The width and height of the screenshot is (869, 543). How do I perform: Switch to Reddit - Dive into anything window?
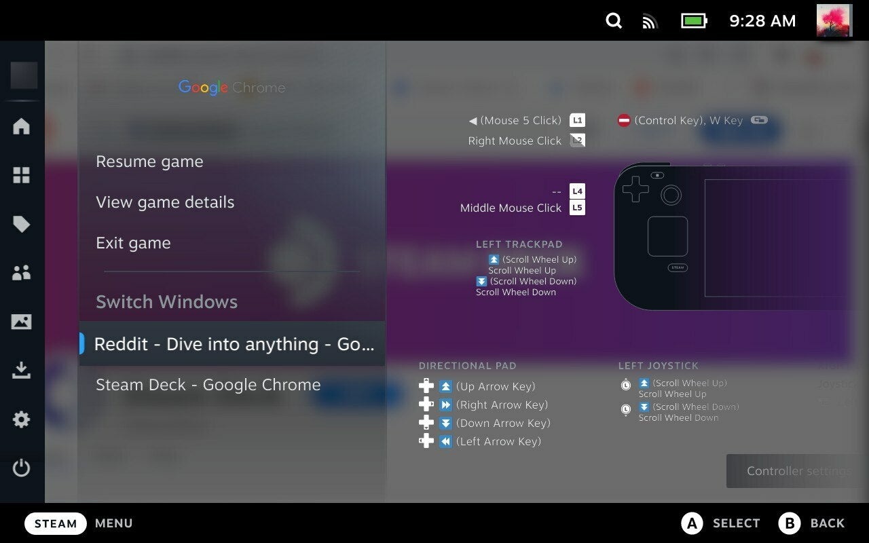click(232, 344)
